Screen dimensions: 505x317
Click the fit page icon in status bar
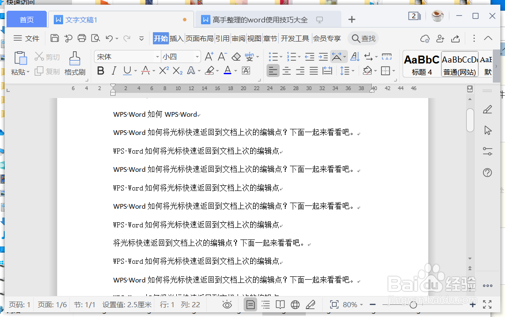(334, 304)
